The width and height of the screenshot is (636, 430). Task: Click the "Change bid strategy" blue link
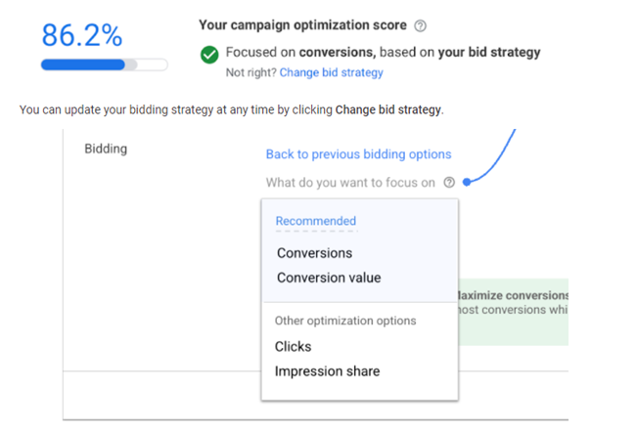click(331, 72)
